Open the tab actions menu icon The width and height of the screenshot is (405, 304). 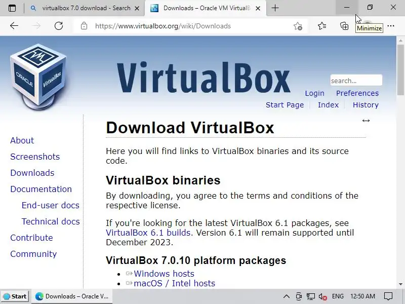12,8
